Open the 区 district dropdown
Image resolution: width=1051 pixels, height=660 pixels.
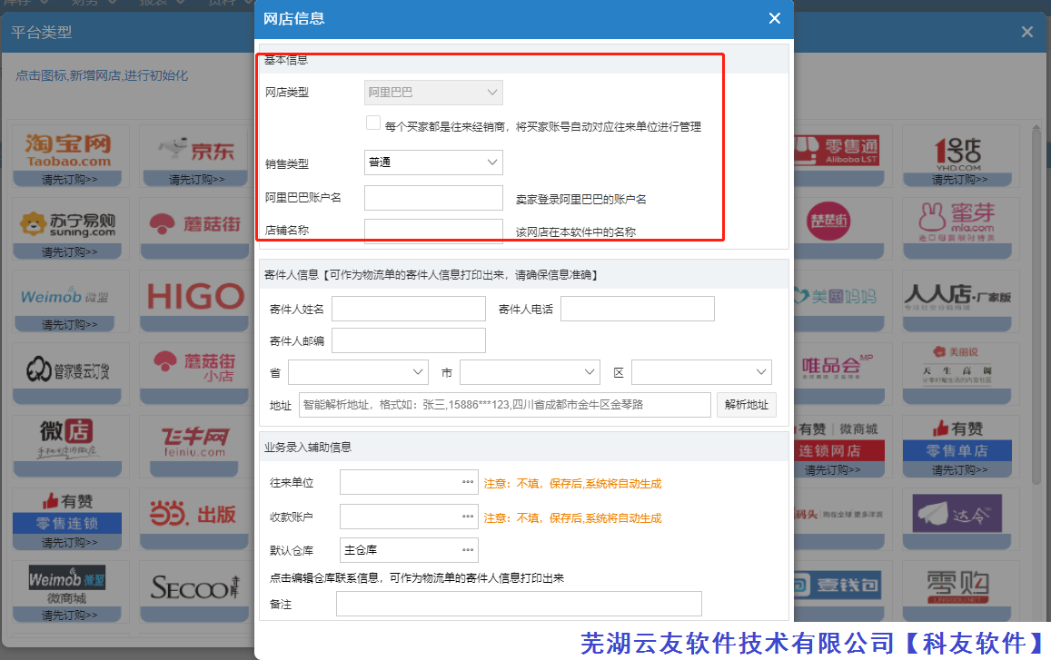click(x=701, y=372)
